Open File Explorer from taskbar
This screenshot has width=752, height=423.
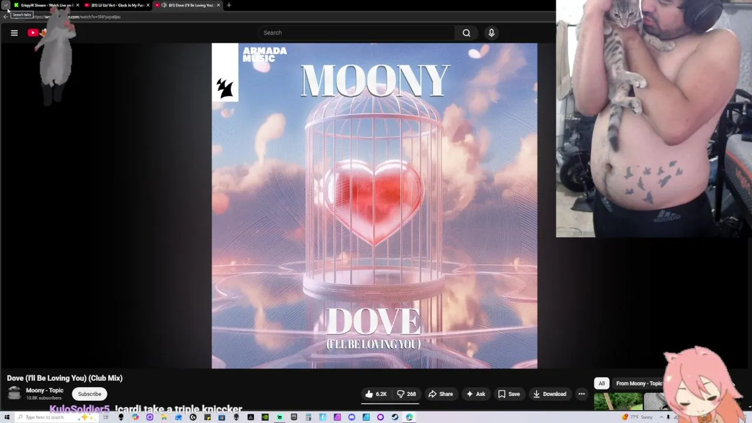tap(164, 417)
